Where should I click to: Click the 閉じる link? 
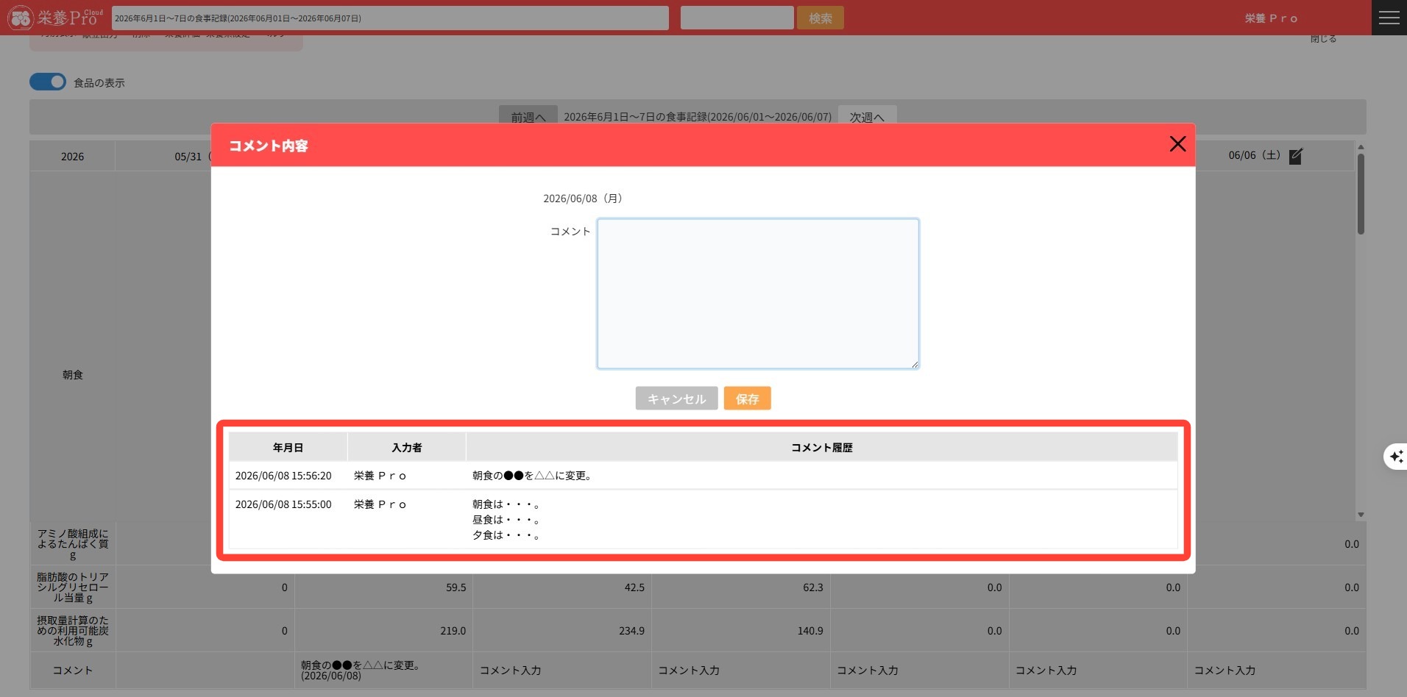(1322, 38)
